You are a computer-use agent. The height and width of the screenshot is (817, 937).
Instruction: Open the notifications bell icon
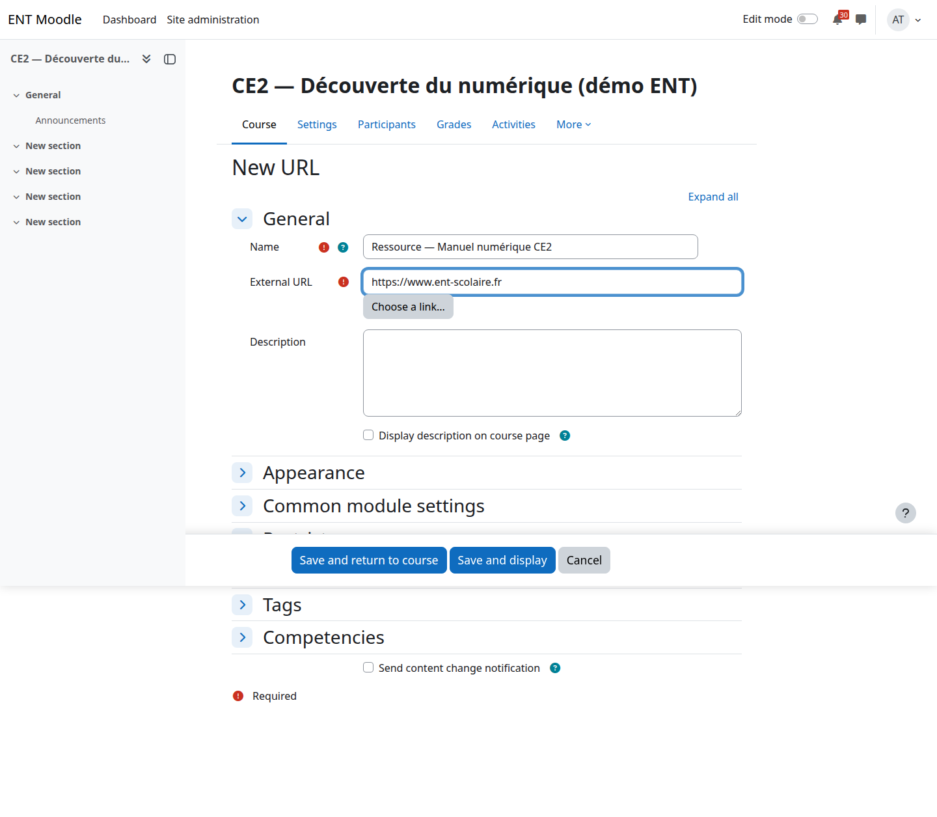click(x=837, y=20)
